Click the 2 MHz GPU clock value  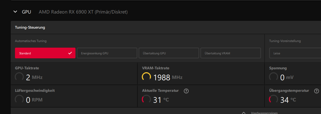[x=34, y=78]
